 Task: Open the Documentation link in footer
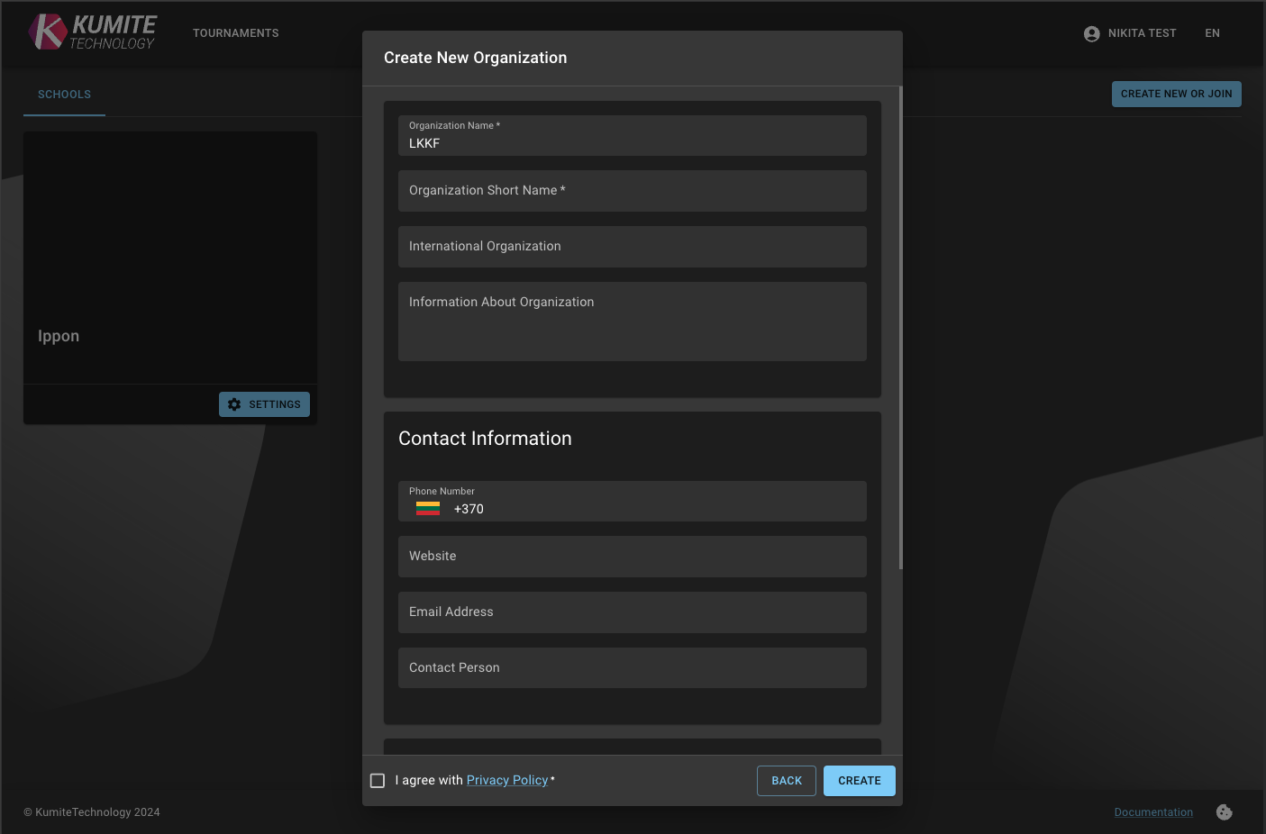pyautogui.click(x=1152, y=812)
